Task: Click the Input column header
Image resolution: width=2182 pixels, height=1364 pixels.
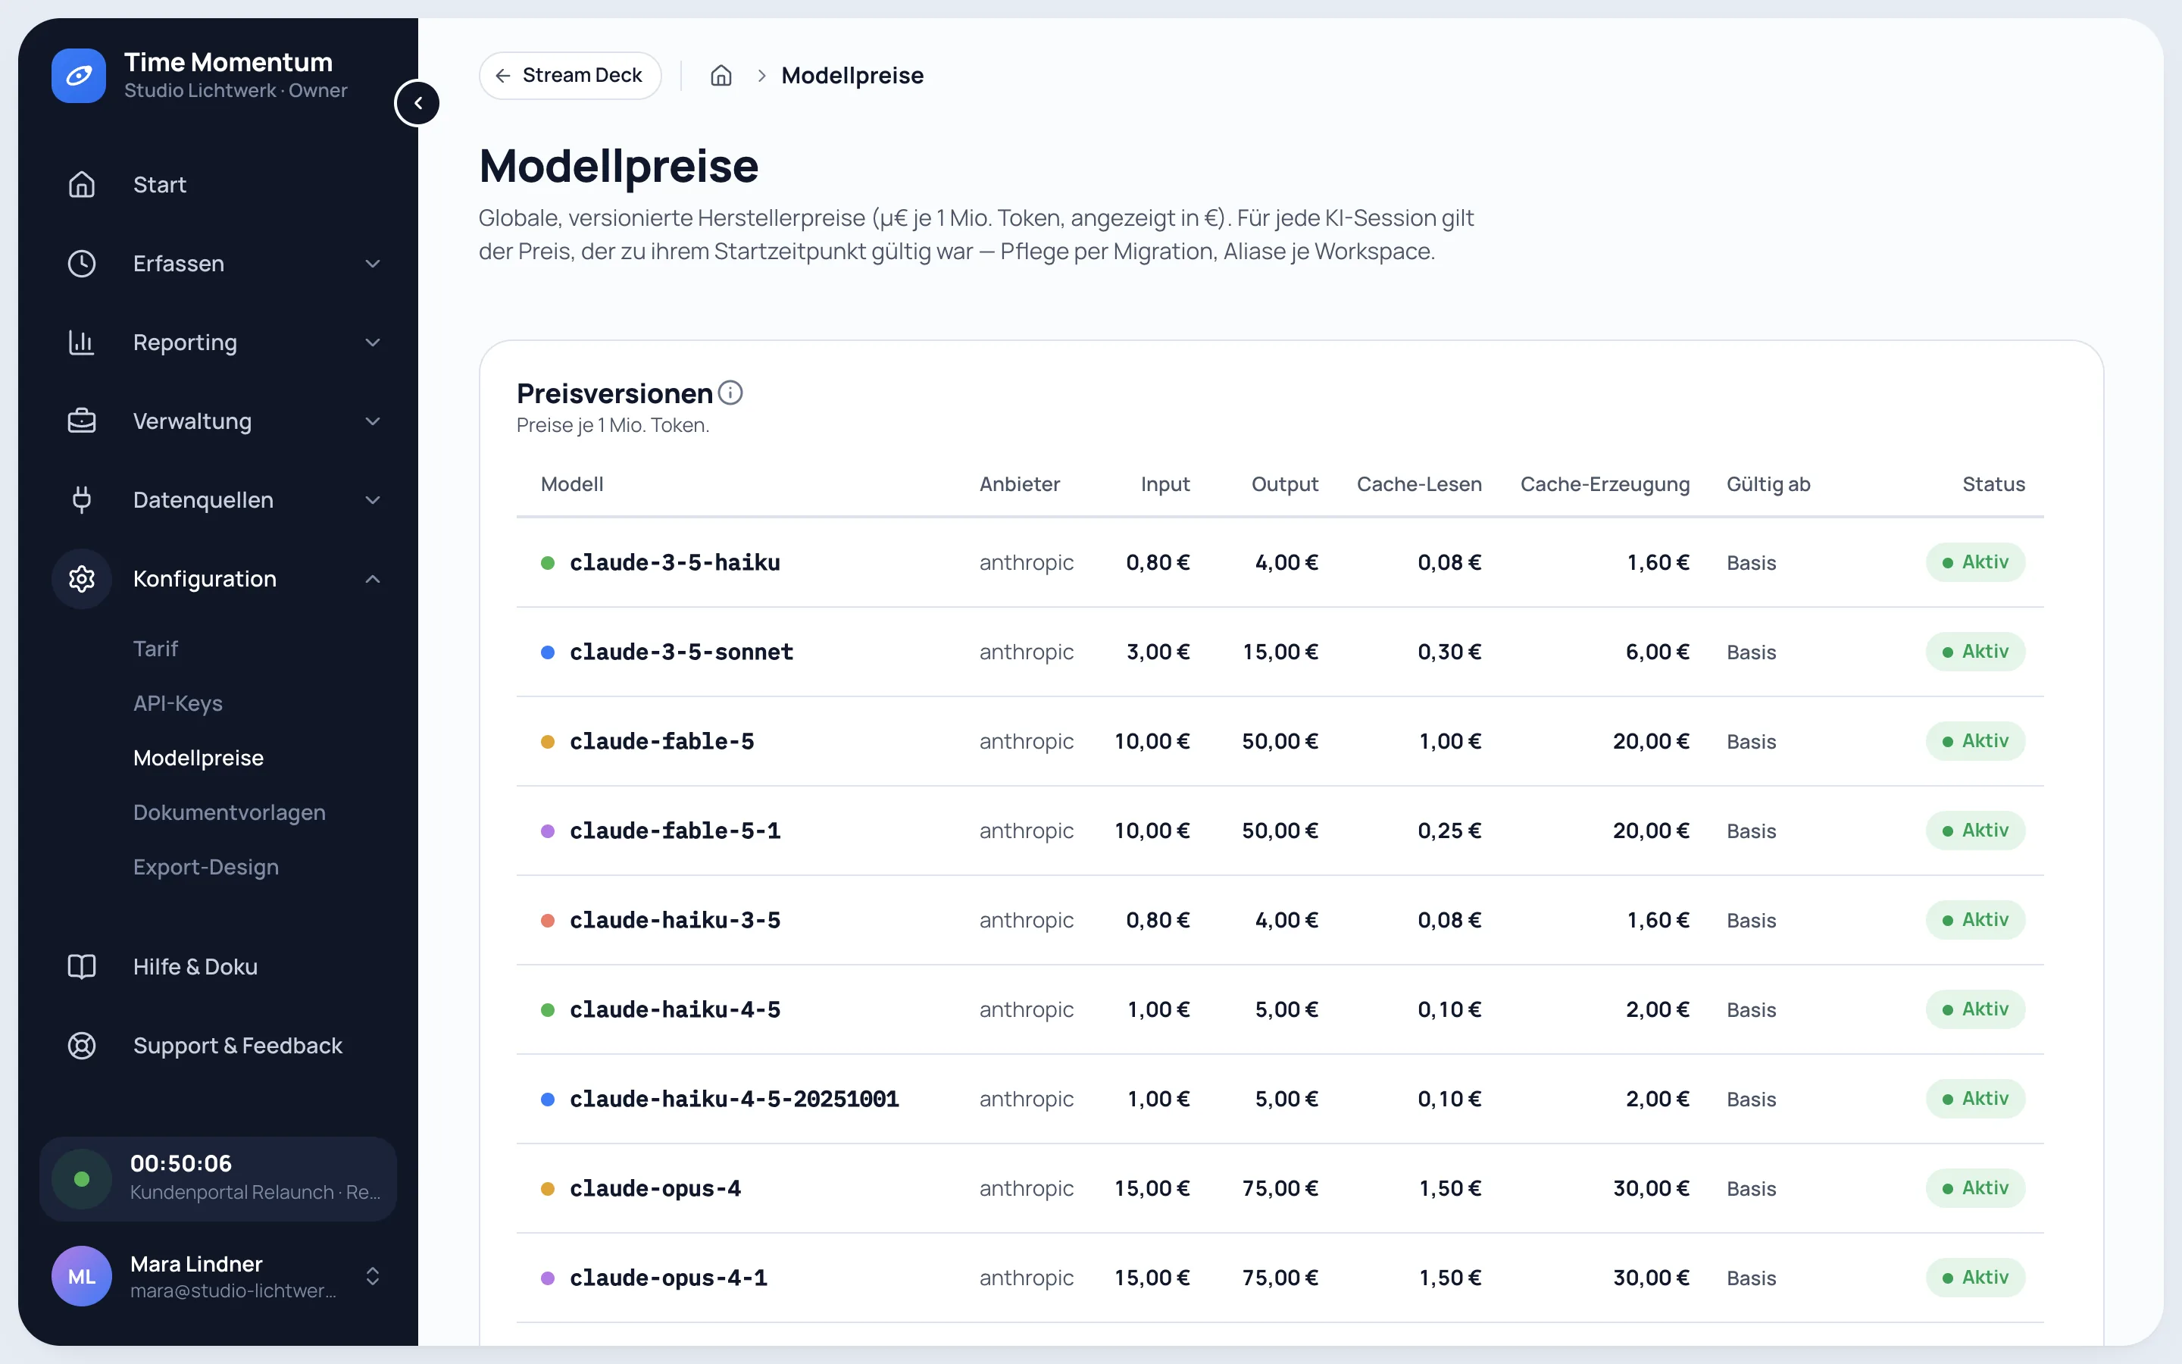Action: [1165, 484]
